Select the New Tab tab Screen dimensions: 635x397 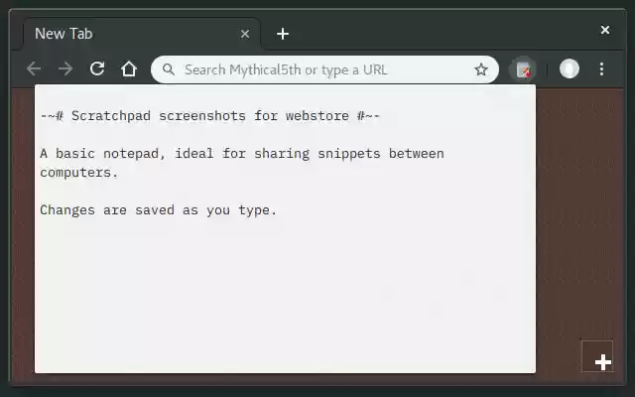click(142, 34)
